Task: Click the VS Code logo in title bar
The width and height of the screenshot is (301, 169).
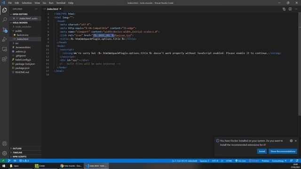Action: [x=3, y=3]
